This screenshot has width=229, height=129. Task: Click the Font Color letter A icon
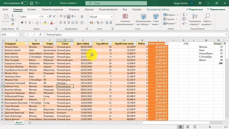pyautogui.click(x=52, y=23)
